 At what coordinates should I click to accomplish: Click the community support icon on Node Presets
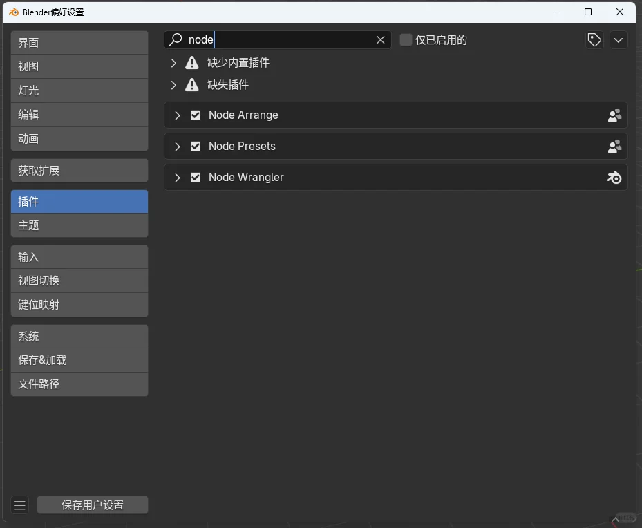tap(614, 146)
